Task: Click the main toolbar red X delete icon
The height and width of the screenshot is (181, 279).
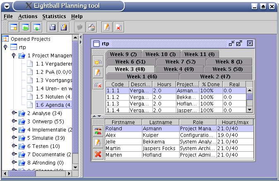Action: tap(118, 28)
